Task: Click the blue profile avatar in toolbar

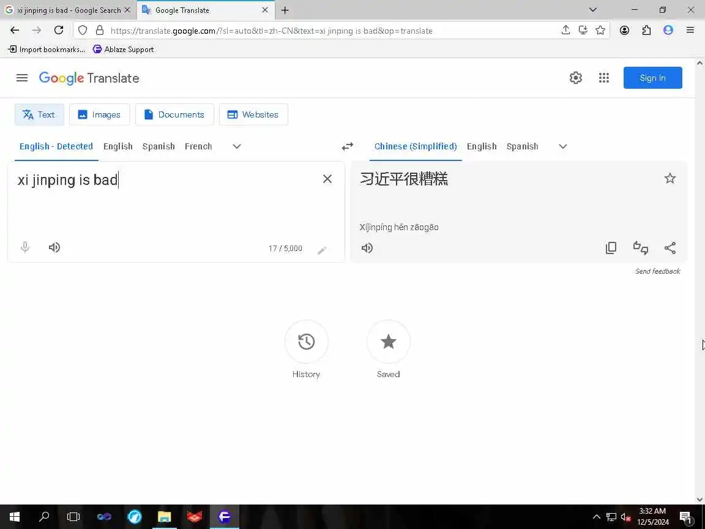Action: pyautogui.click(x=668, y=30)
